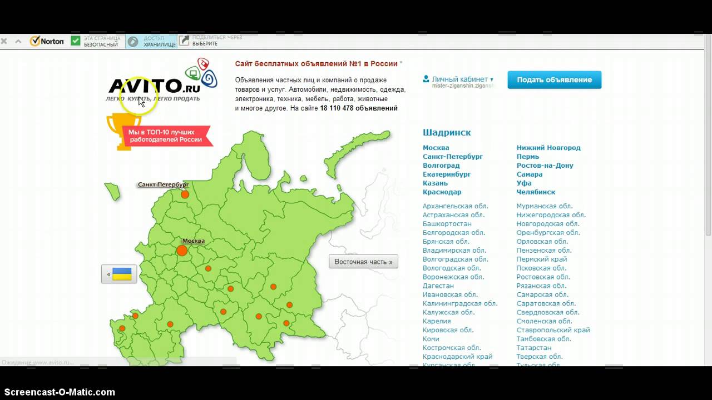Viewport: 712px width, 400px height.
Task: Select Воронежская обл. region
Action: [453, 277]
